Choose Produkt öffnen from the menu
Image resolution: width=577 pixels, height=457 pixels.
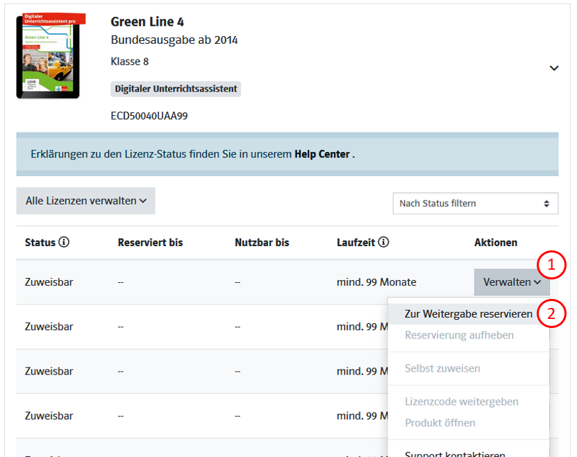pos(440,423)
